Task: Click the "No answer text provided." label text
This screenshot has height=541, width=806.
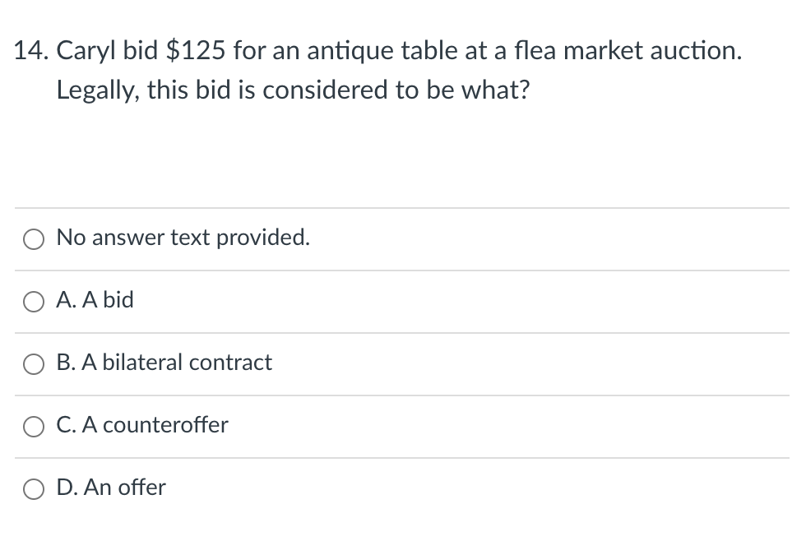Action: coord(183,238)
